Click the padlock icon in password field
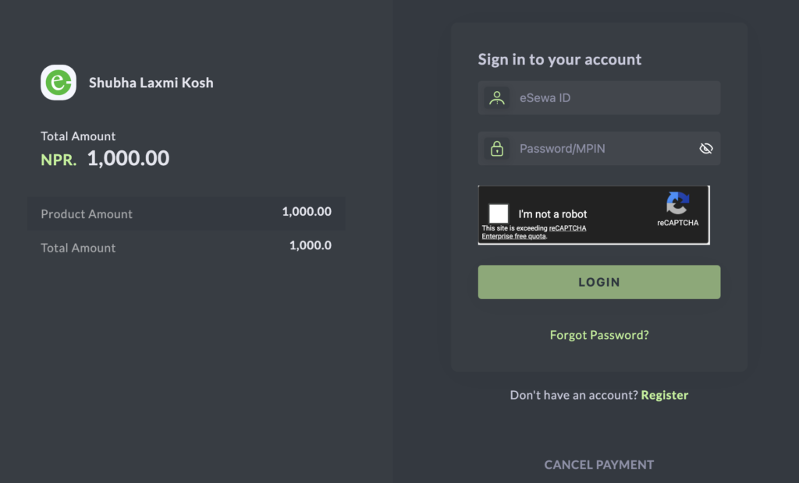 [497, 149]
